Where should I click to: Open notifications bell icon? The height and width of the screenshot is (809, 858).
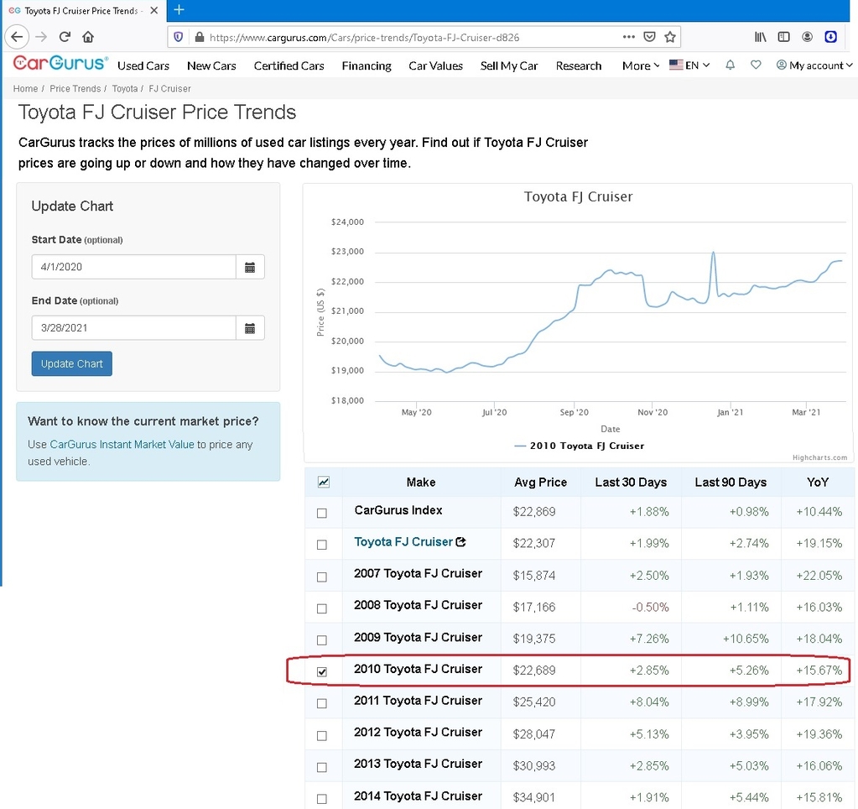point(730,65)
